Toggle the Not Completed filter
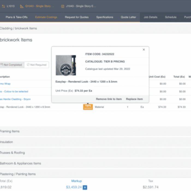 click(11, 65)
